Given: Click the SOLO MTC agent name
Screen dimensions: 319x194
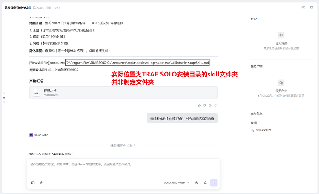Looking at the screenshot, I should tap(41, 135).
